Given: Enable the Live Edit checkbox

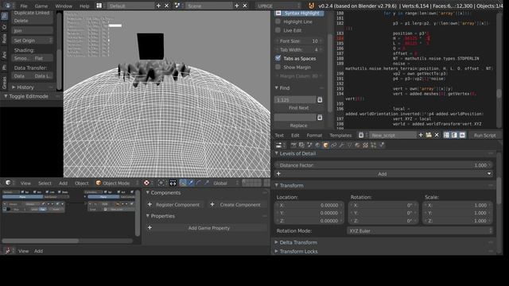Looking at the screenshot, I should [278, 30].
